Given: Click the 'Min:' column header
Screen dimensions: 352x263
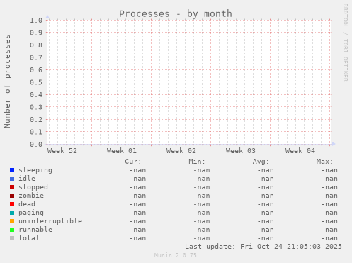Looking at the screenshot, I should (197, 162).
